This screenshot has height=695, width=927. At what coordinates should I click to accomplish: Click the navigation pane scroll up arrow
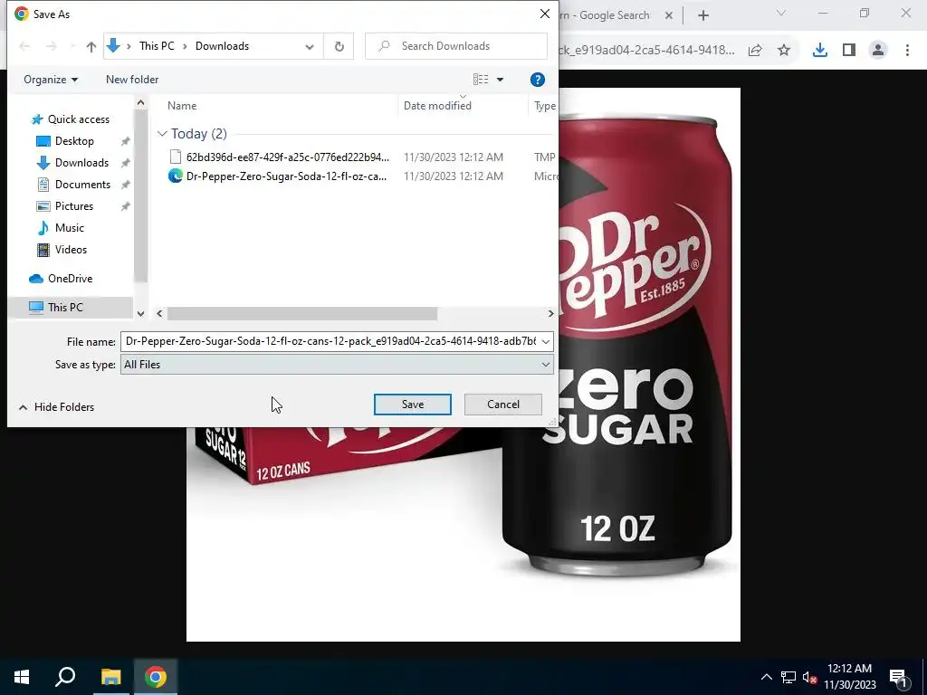click(x=140, y=103)
